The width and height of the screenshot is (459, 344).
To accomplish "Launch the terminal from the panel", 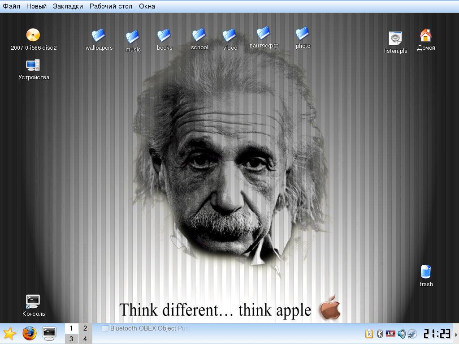I will pos(49,333).
